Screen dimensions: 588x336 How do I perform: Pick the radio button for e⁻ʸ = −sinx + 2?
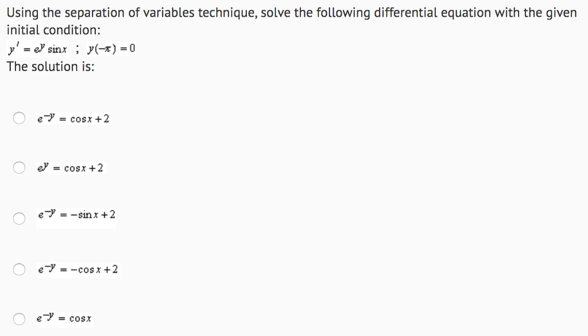tap(20, 218)
